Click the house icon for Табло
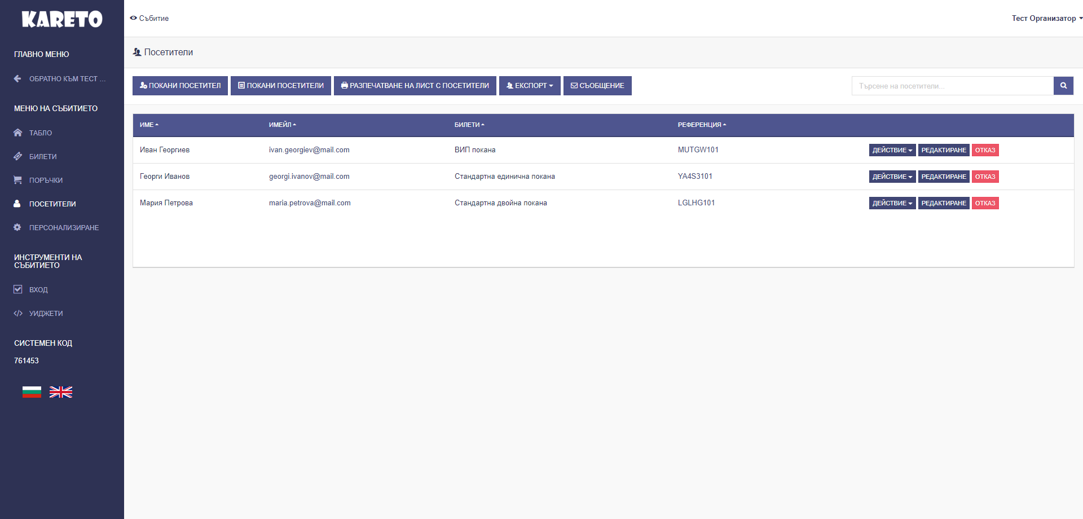1083x519 pixels. click(17, 133)
